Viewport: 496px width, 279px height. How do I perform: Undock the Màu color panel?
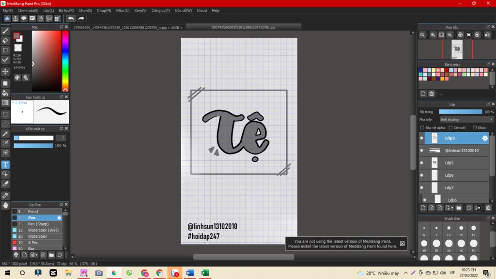pyautogui.click(x=62, y=27)
